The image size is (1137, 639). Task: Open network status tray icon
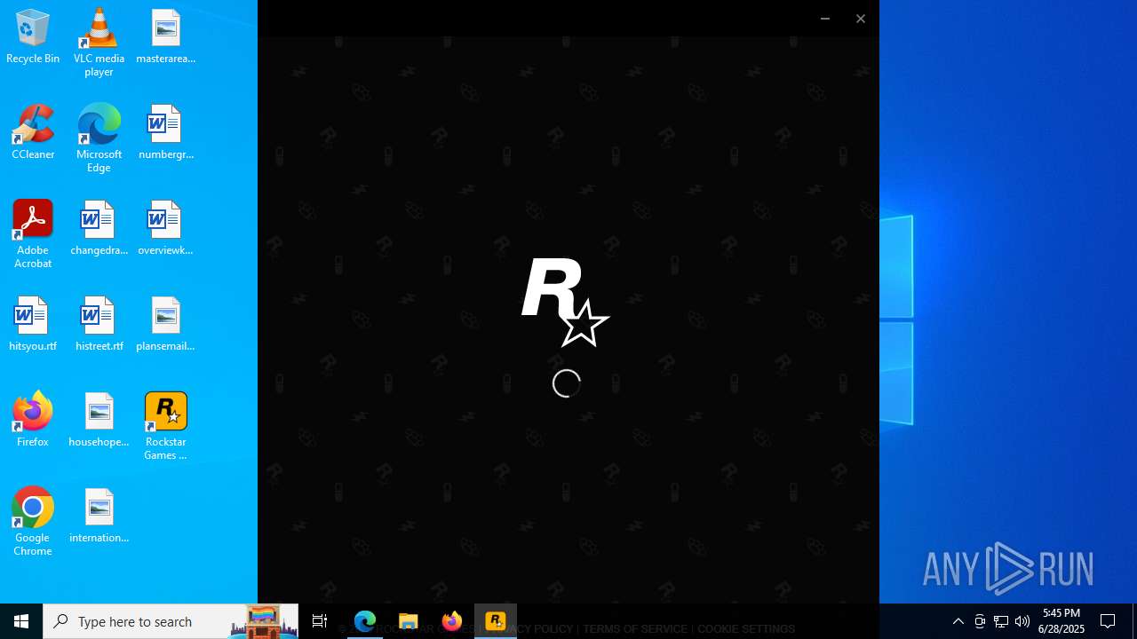(x=1001, y=621)
